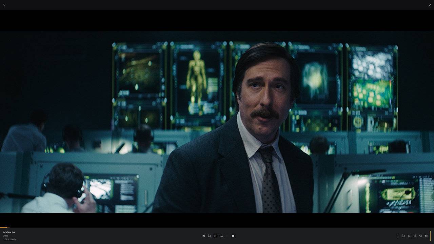Show the play queue list
Viewport: 434px width, 244px height.
click(x=420, y=236)
